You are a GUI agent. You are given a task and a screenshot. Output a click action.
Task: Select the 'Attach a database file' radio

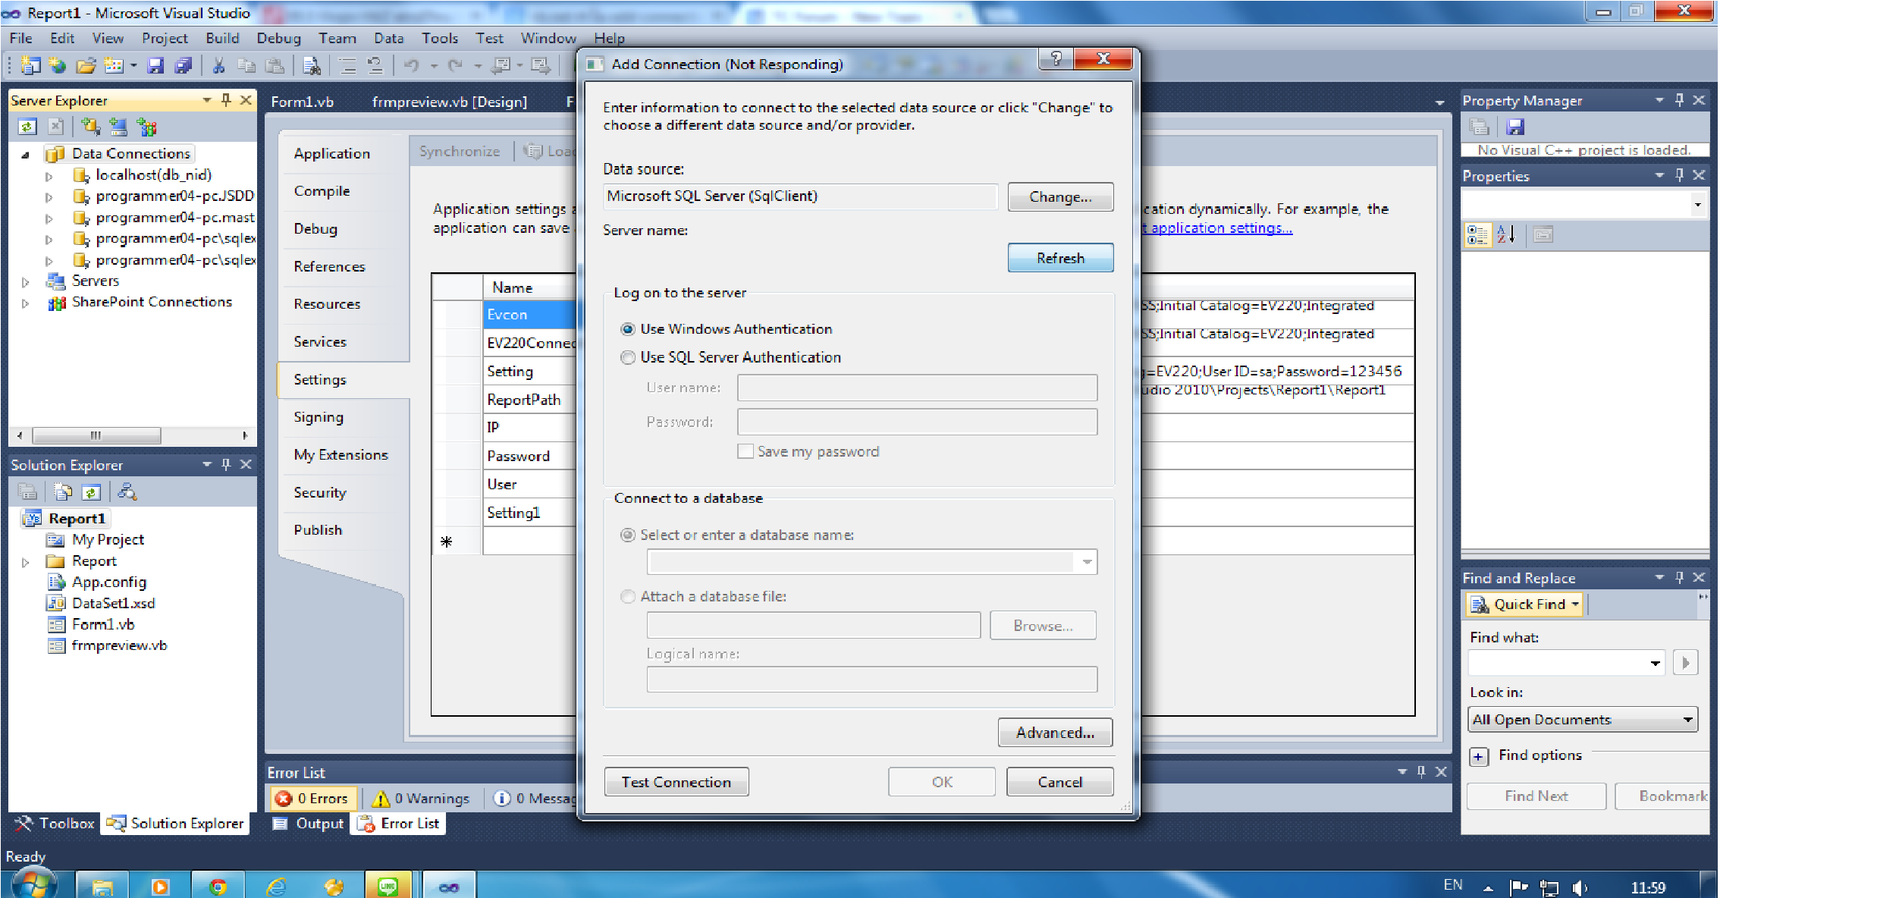pyautogui.click(x=628, y=597)
